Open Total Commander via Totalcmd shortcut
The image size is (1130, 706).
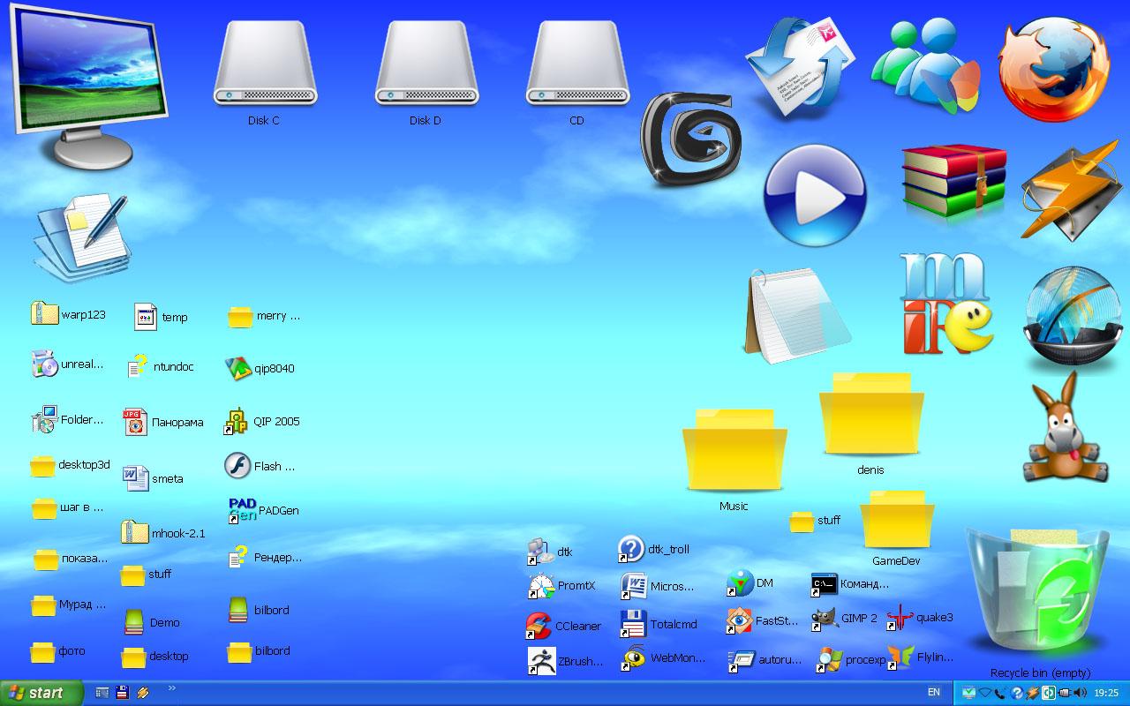pos(634,624)
